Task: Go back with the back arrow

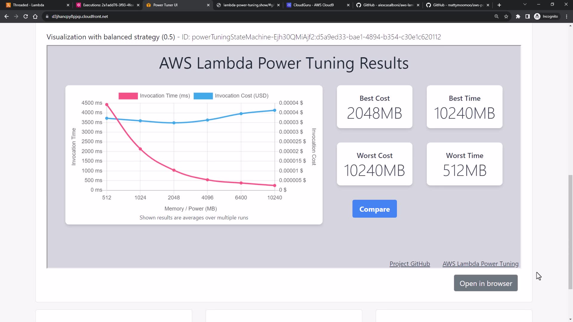Action: [x=7, y=16]
